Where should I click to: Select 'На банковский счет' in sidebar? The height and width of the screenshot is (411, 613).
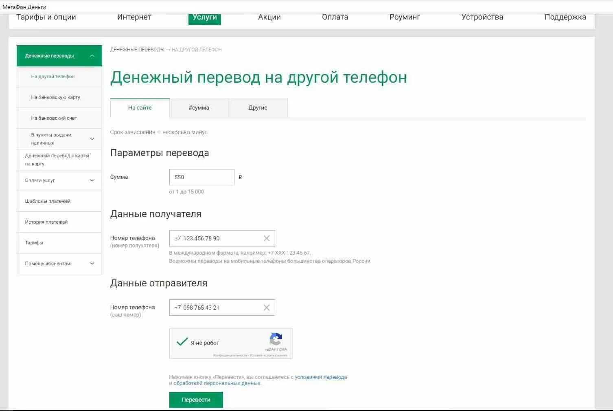pos(59,118)
